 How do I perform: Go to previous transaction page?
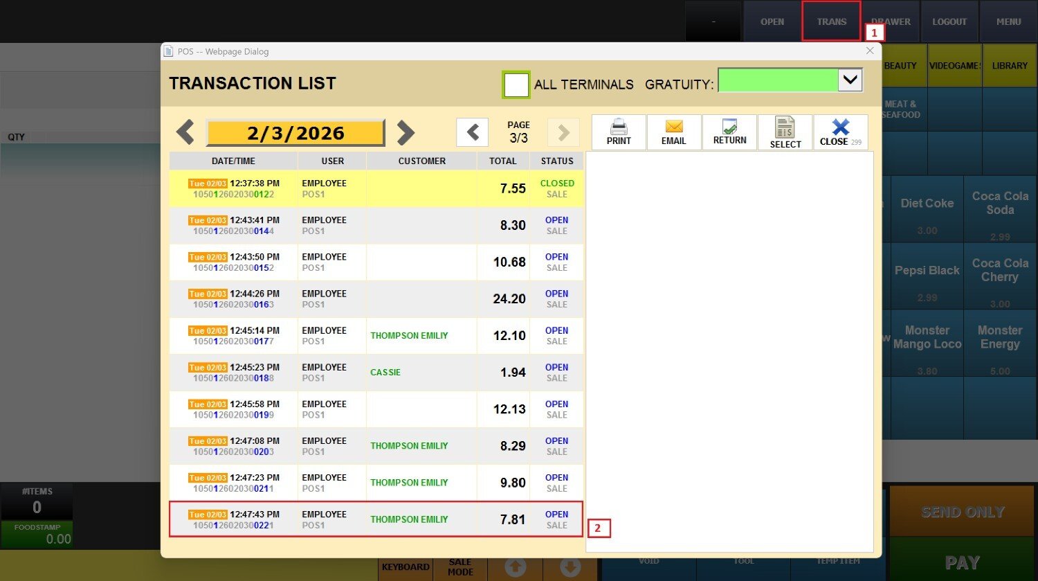(473, 132)
